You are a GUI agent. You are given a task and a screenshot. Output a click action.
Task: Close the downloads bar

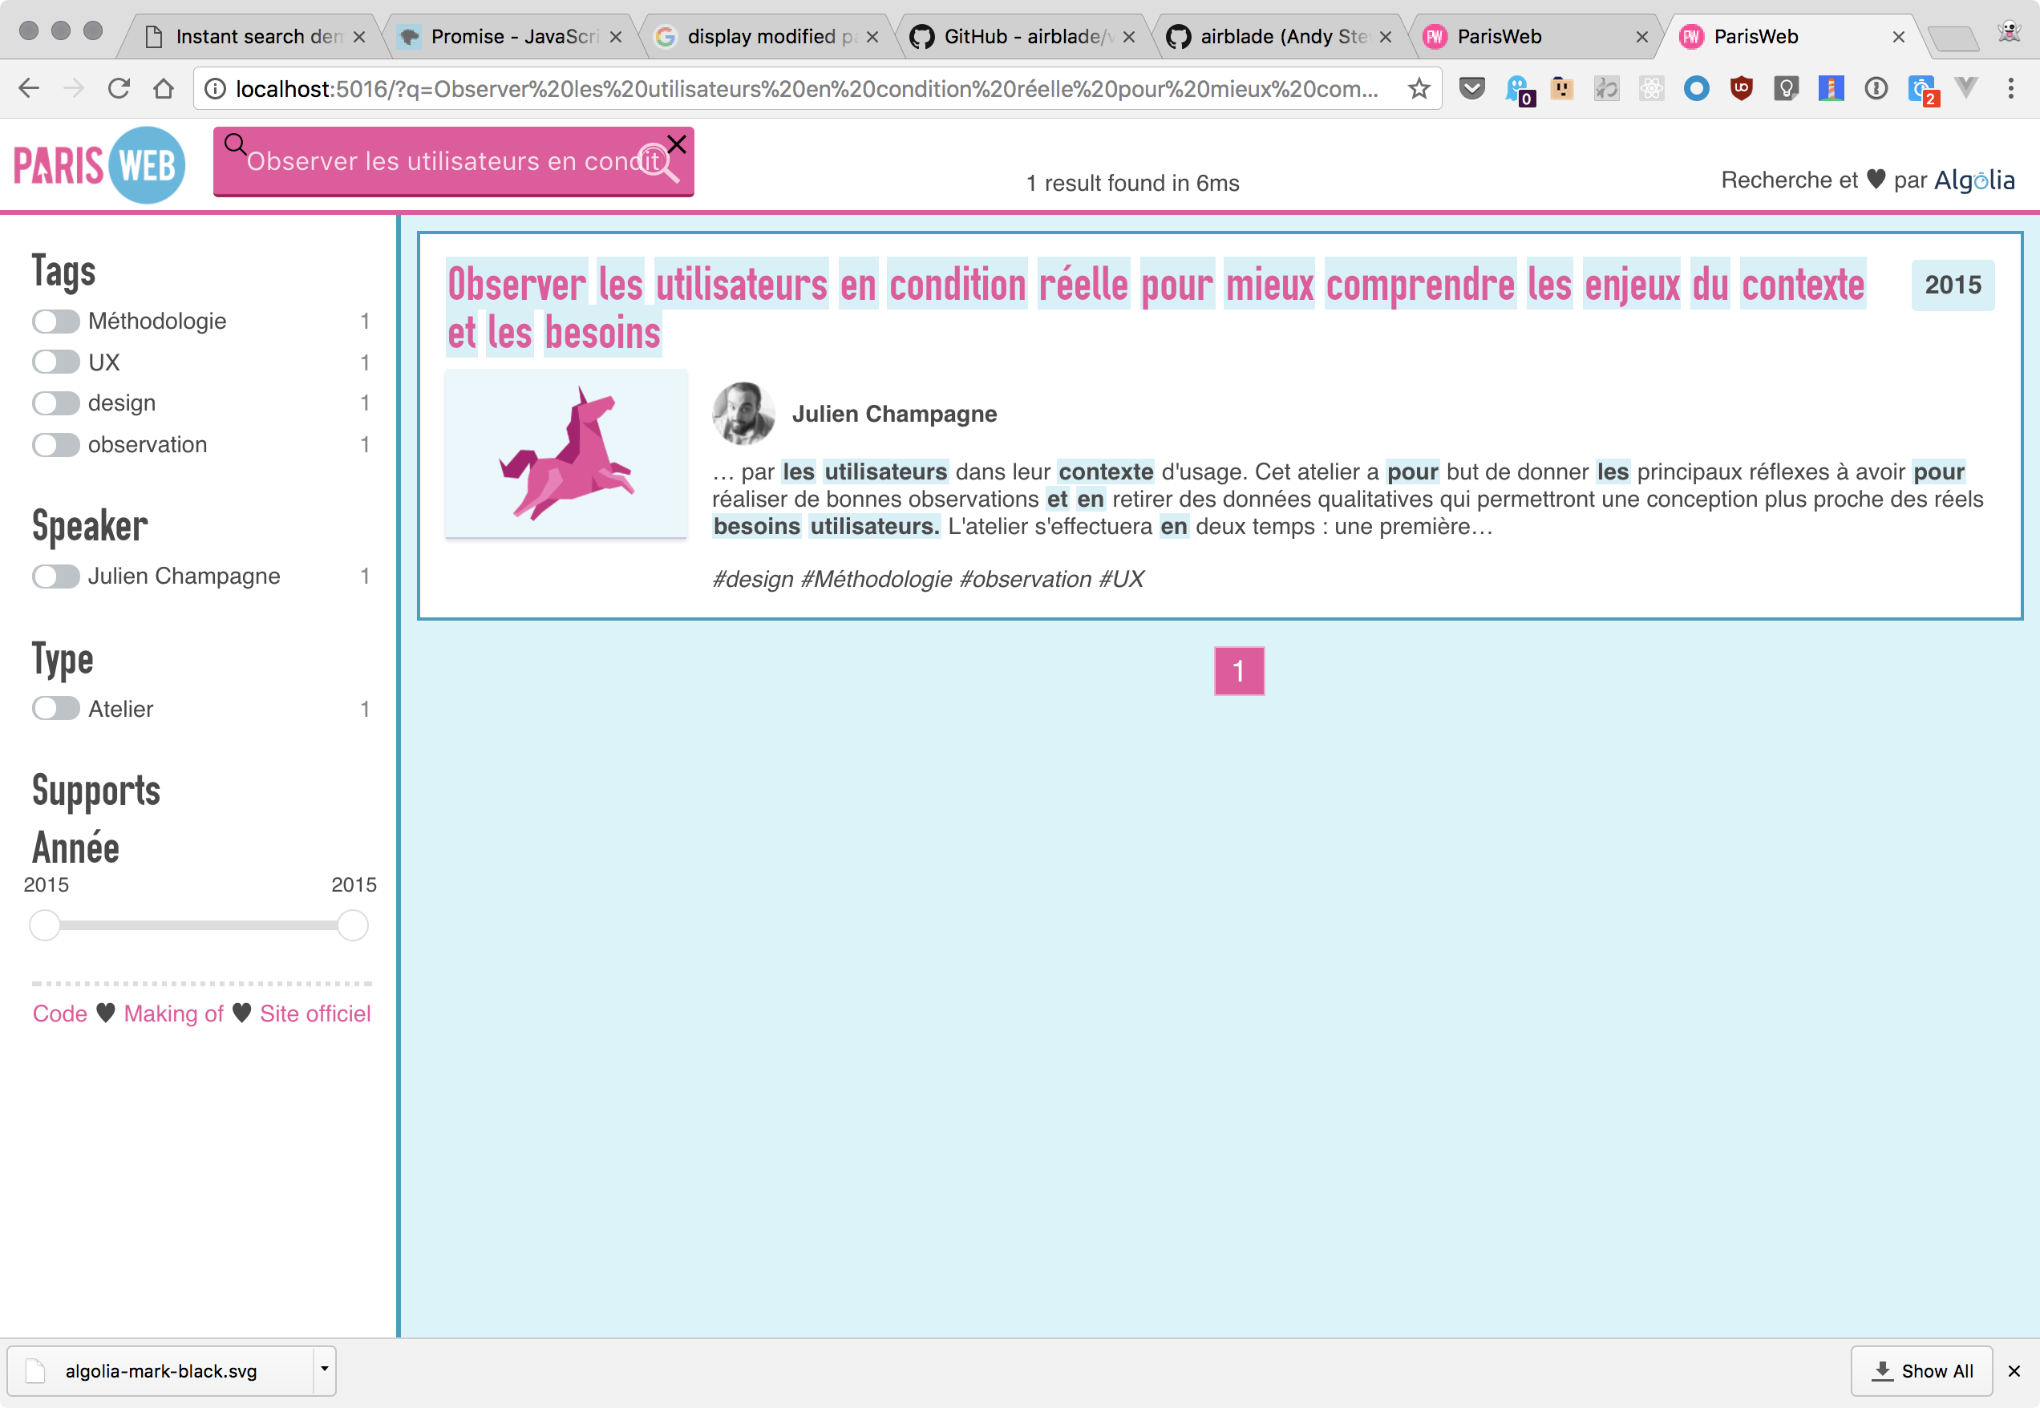2014,1371
